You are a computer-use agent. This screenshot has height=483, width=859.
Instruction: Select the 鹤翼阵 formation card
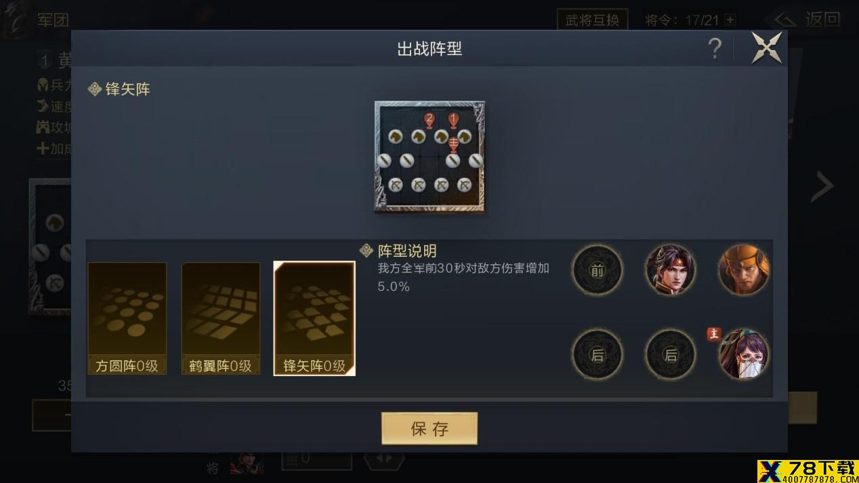(x=220, y=318)
